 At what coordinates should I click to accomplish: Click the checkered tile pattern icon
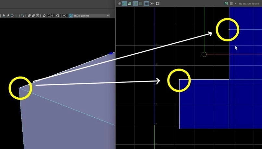point(231,4)
